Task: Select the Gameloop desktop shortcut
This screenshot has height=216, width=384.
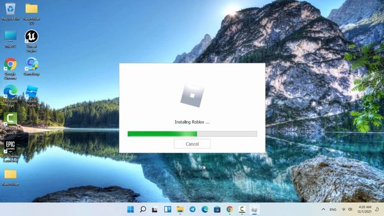Action: click(x=31, y=67)
